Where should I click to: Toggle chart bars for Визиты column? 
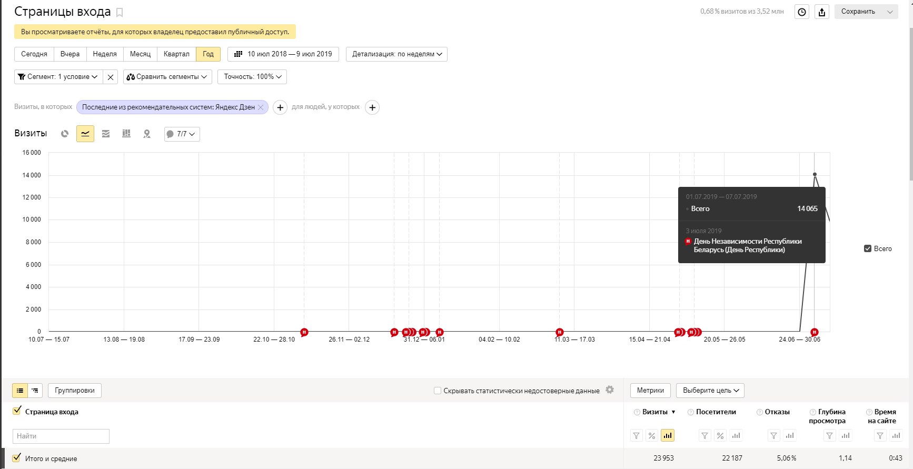pos(668,436)
